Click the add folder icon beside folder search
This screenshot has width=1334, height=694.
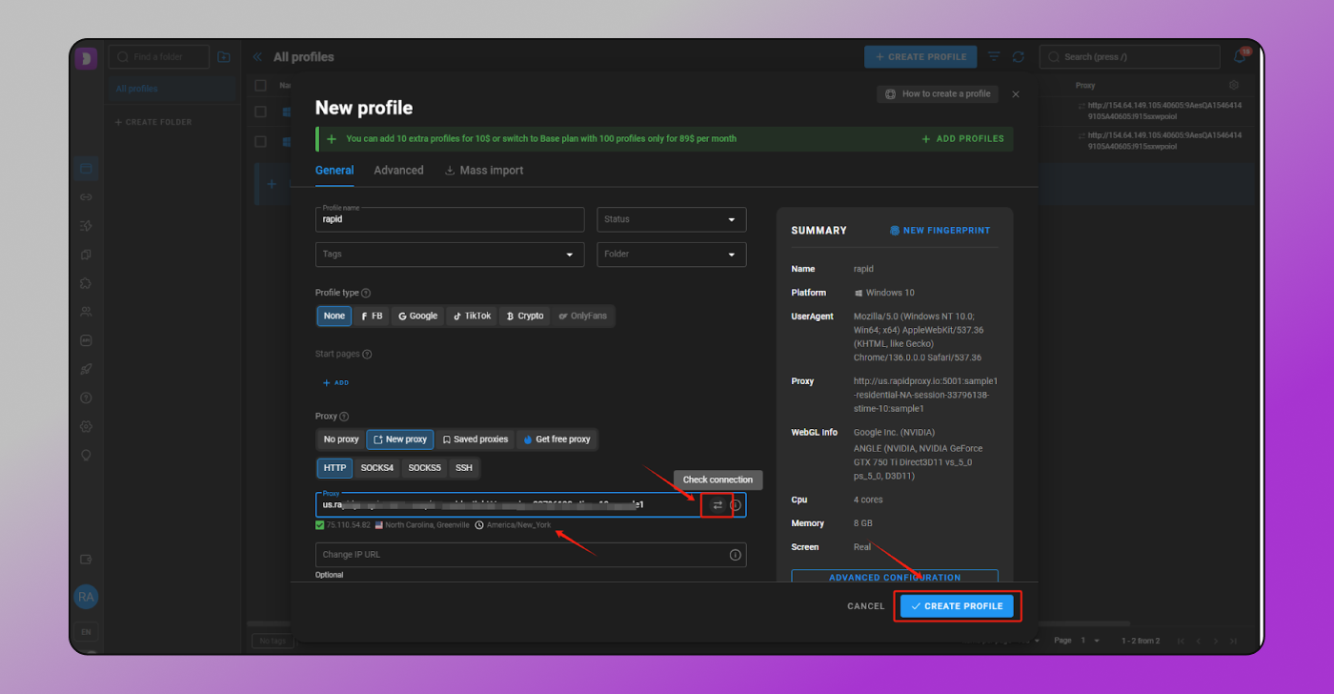click(x=224, y=57)
